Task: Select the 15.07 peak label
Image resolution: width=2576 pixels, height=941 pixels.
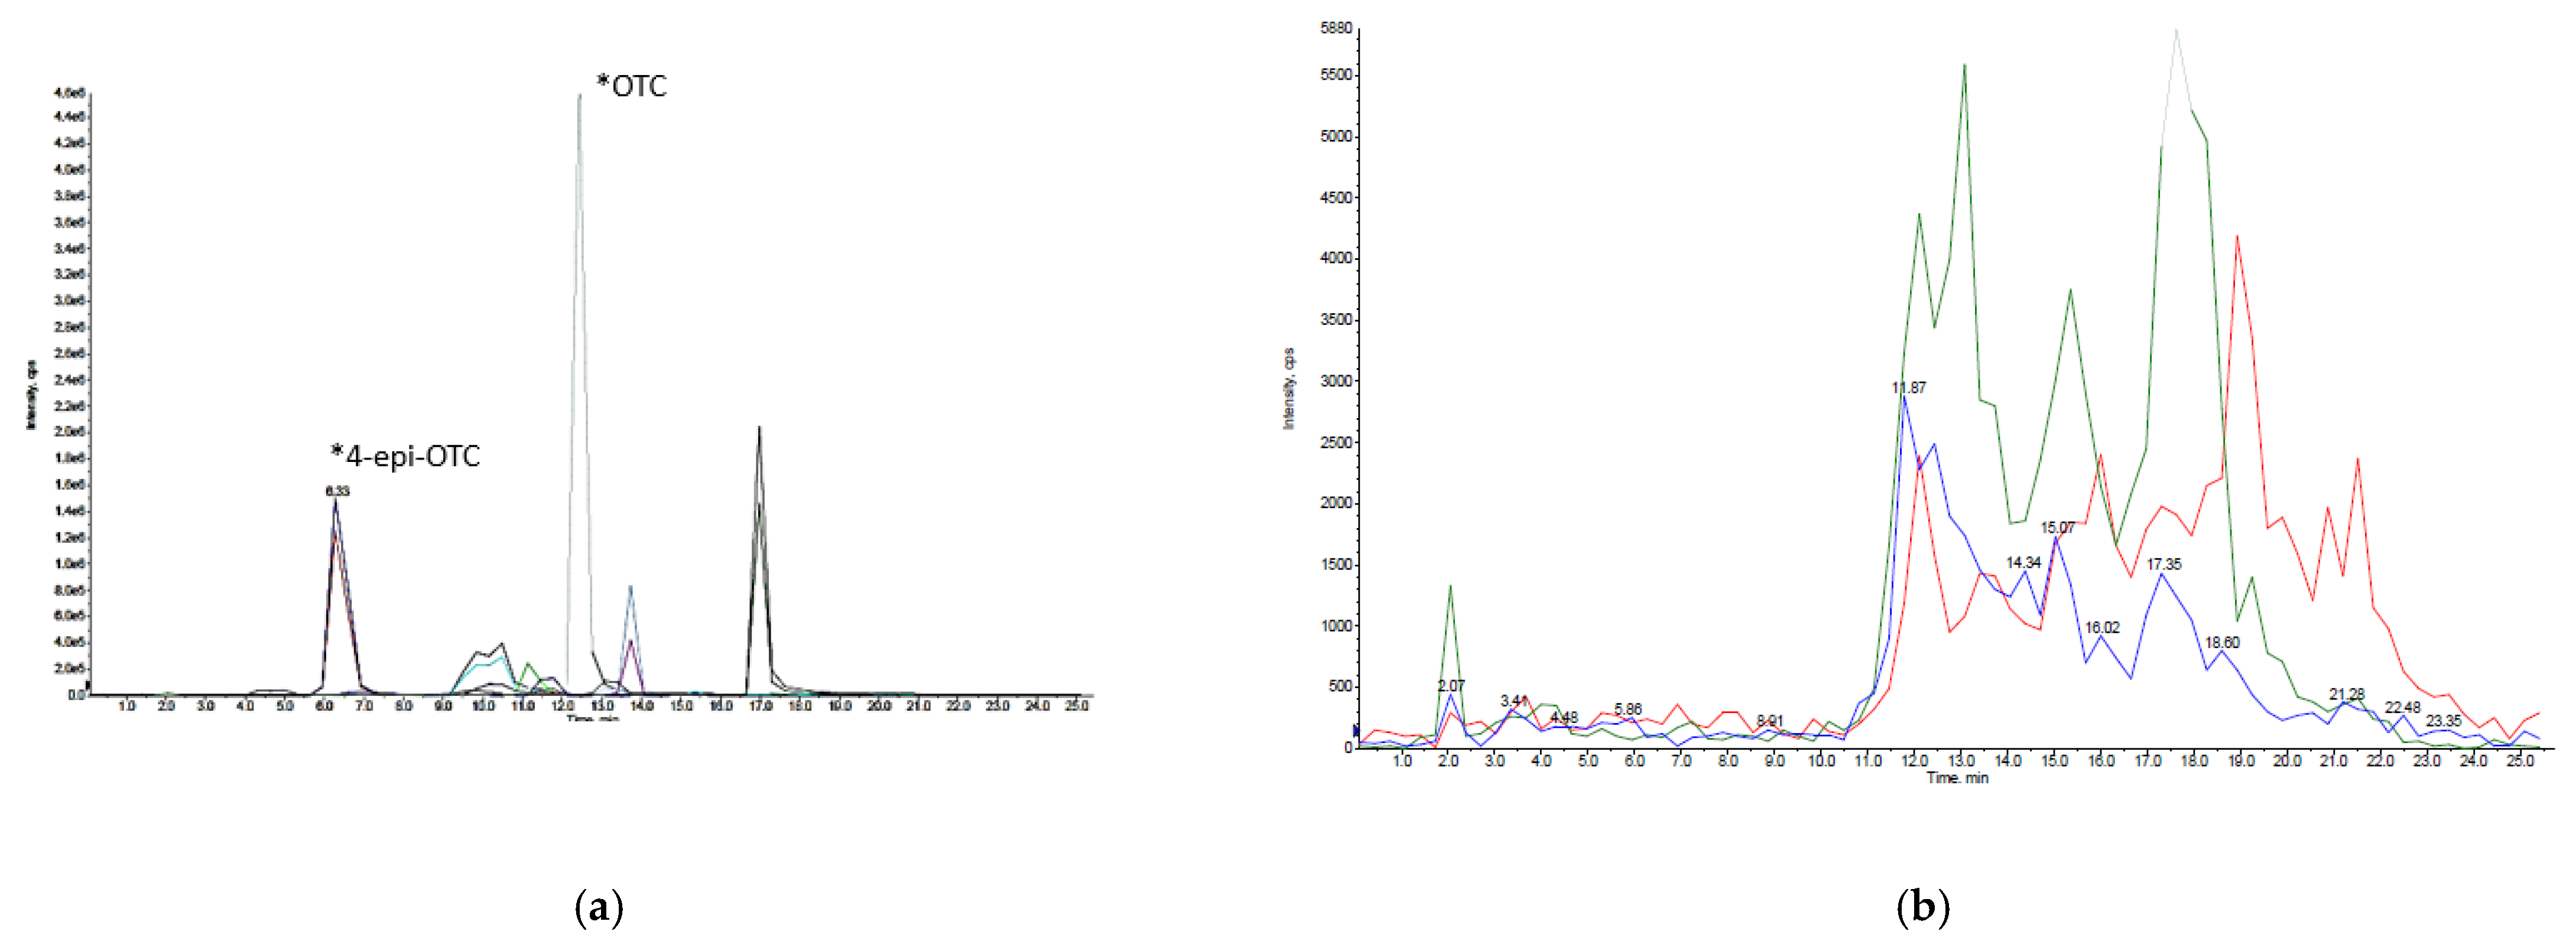Action: pos(2057,528)
